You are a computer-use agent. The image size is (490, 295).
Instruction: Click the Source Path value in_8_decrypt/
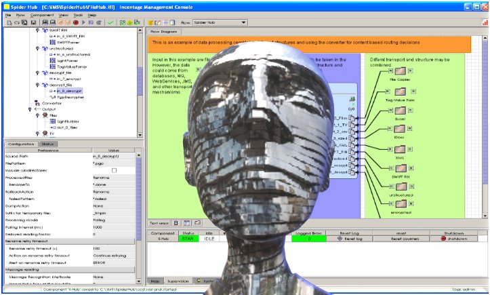pos(114,156)
